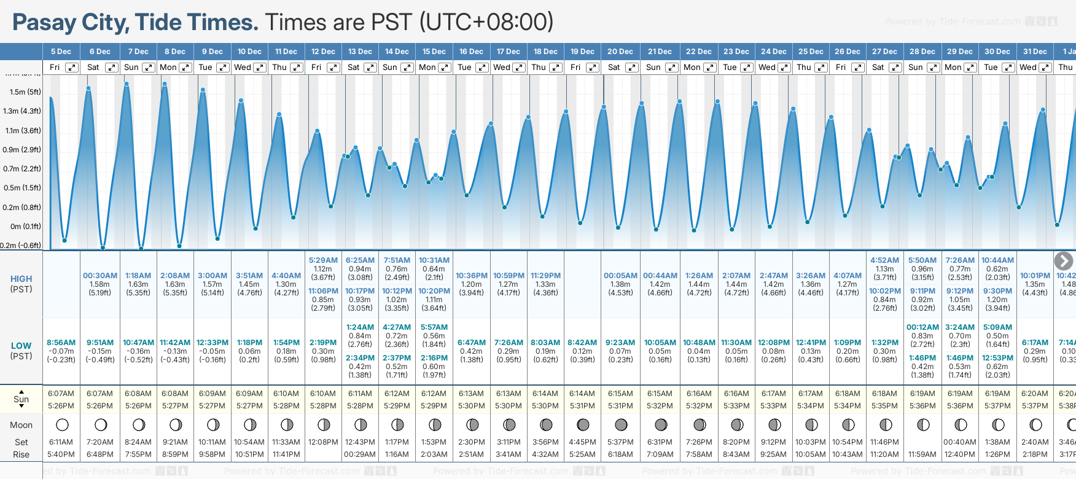Open expanded view for Wednesday 10 Dec
Viewport: 1076px width, 479px height.
pos(260,68)
